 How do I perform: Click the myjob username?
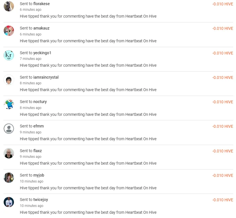pyautogui.click(x=39, y=175)
